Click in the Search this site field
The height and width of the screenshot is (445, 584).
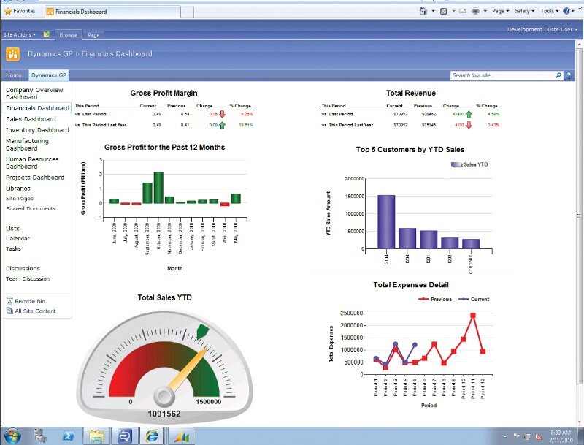502,75
